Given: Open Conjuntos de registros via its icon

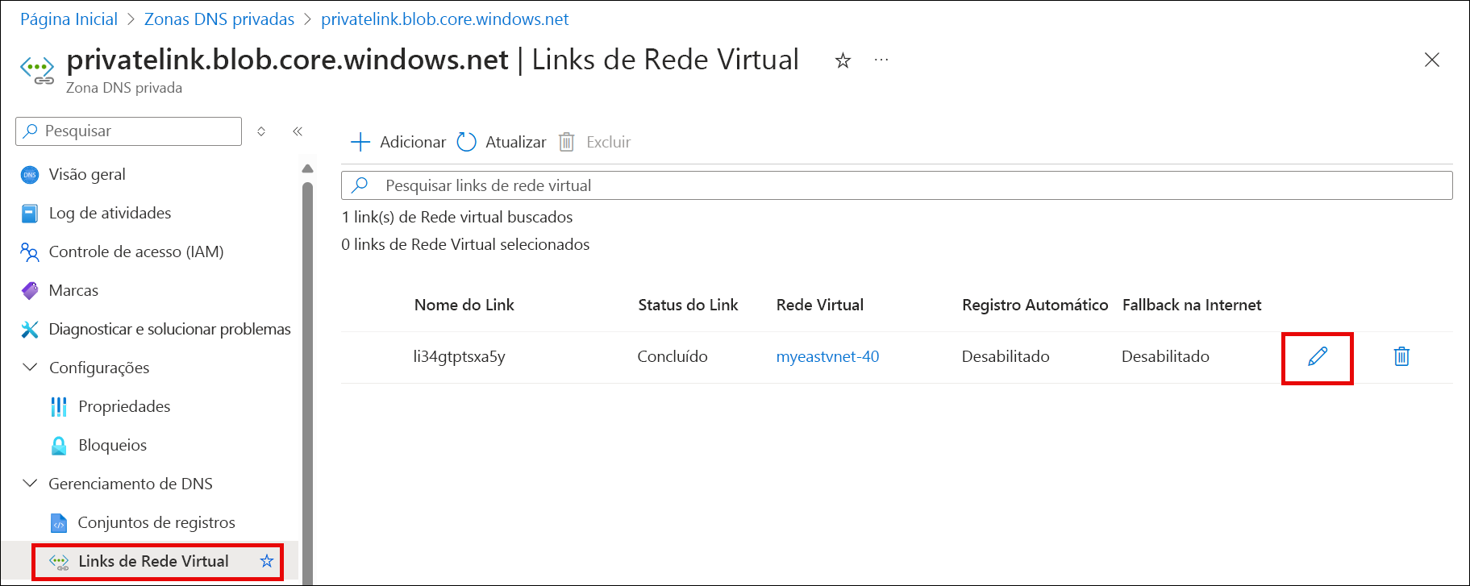Looking at the screenshot, I should coord(57,522).
